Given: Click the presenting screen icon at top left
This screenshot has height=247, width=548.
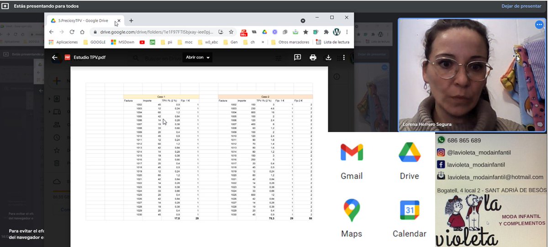Looking at the screenshot, I should tap(5, 6).
